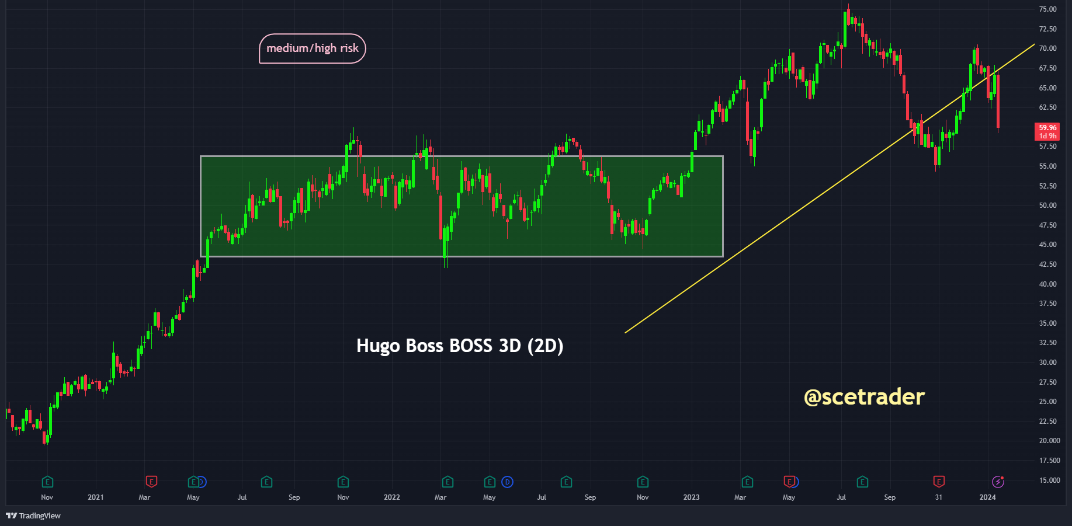Click the 42.50 price scale label
This screenshot has height=526, width=1072.
pyautogui.click(x=1048, y=264)
